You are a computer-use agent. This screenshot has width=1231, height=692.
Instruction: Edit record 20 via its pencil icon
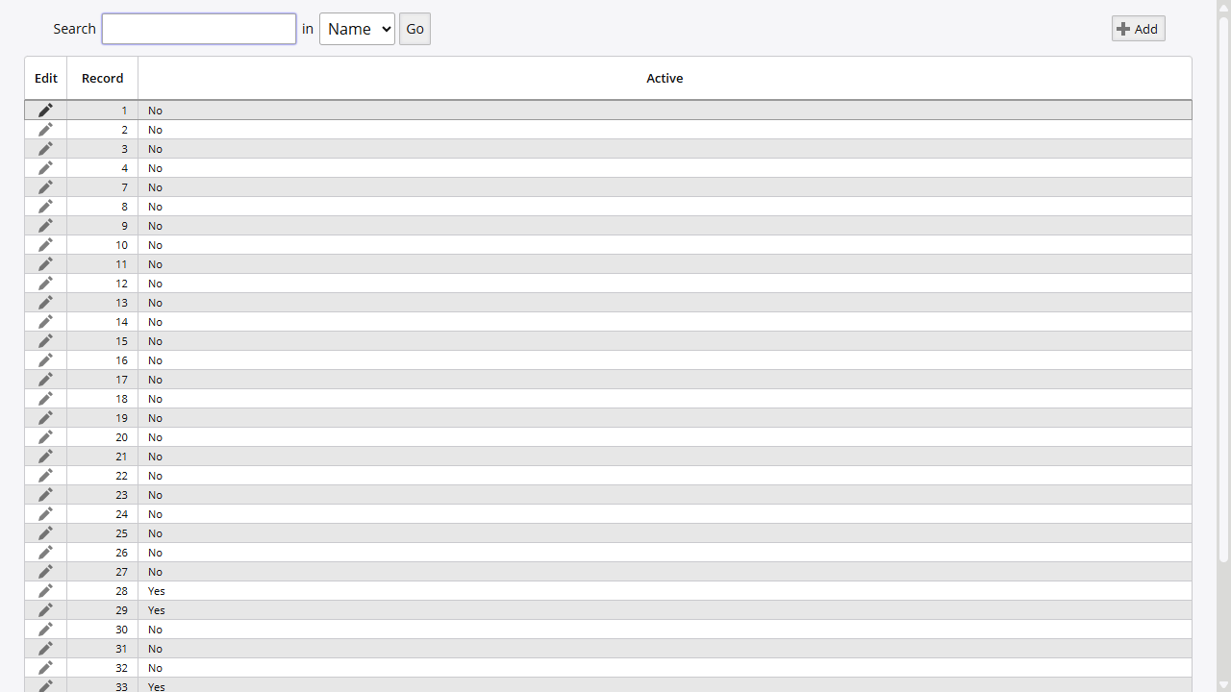click(x=45, y=437)
